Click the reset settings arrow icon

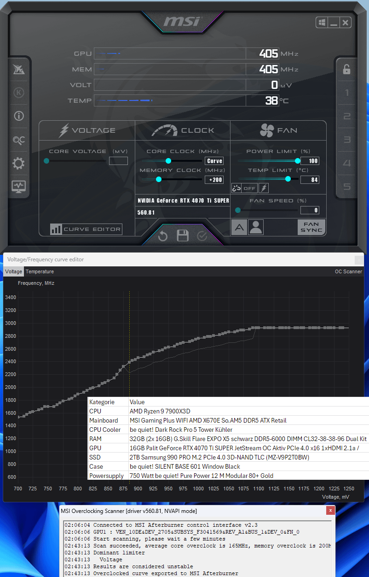pyautogui.click(x=163, y=236)
